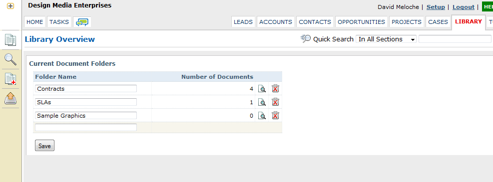View documents in SLAs folder
Image resolution: width=493 pixels, height=182 pixels.
pyautogui.click(x=262, y=102)
